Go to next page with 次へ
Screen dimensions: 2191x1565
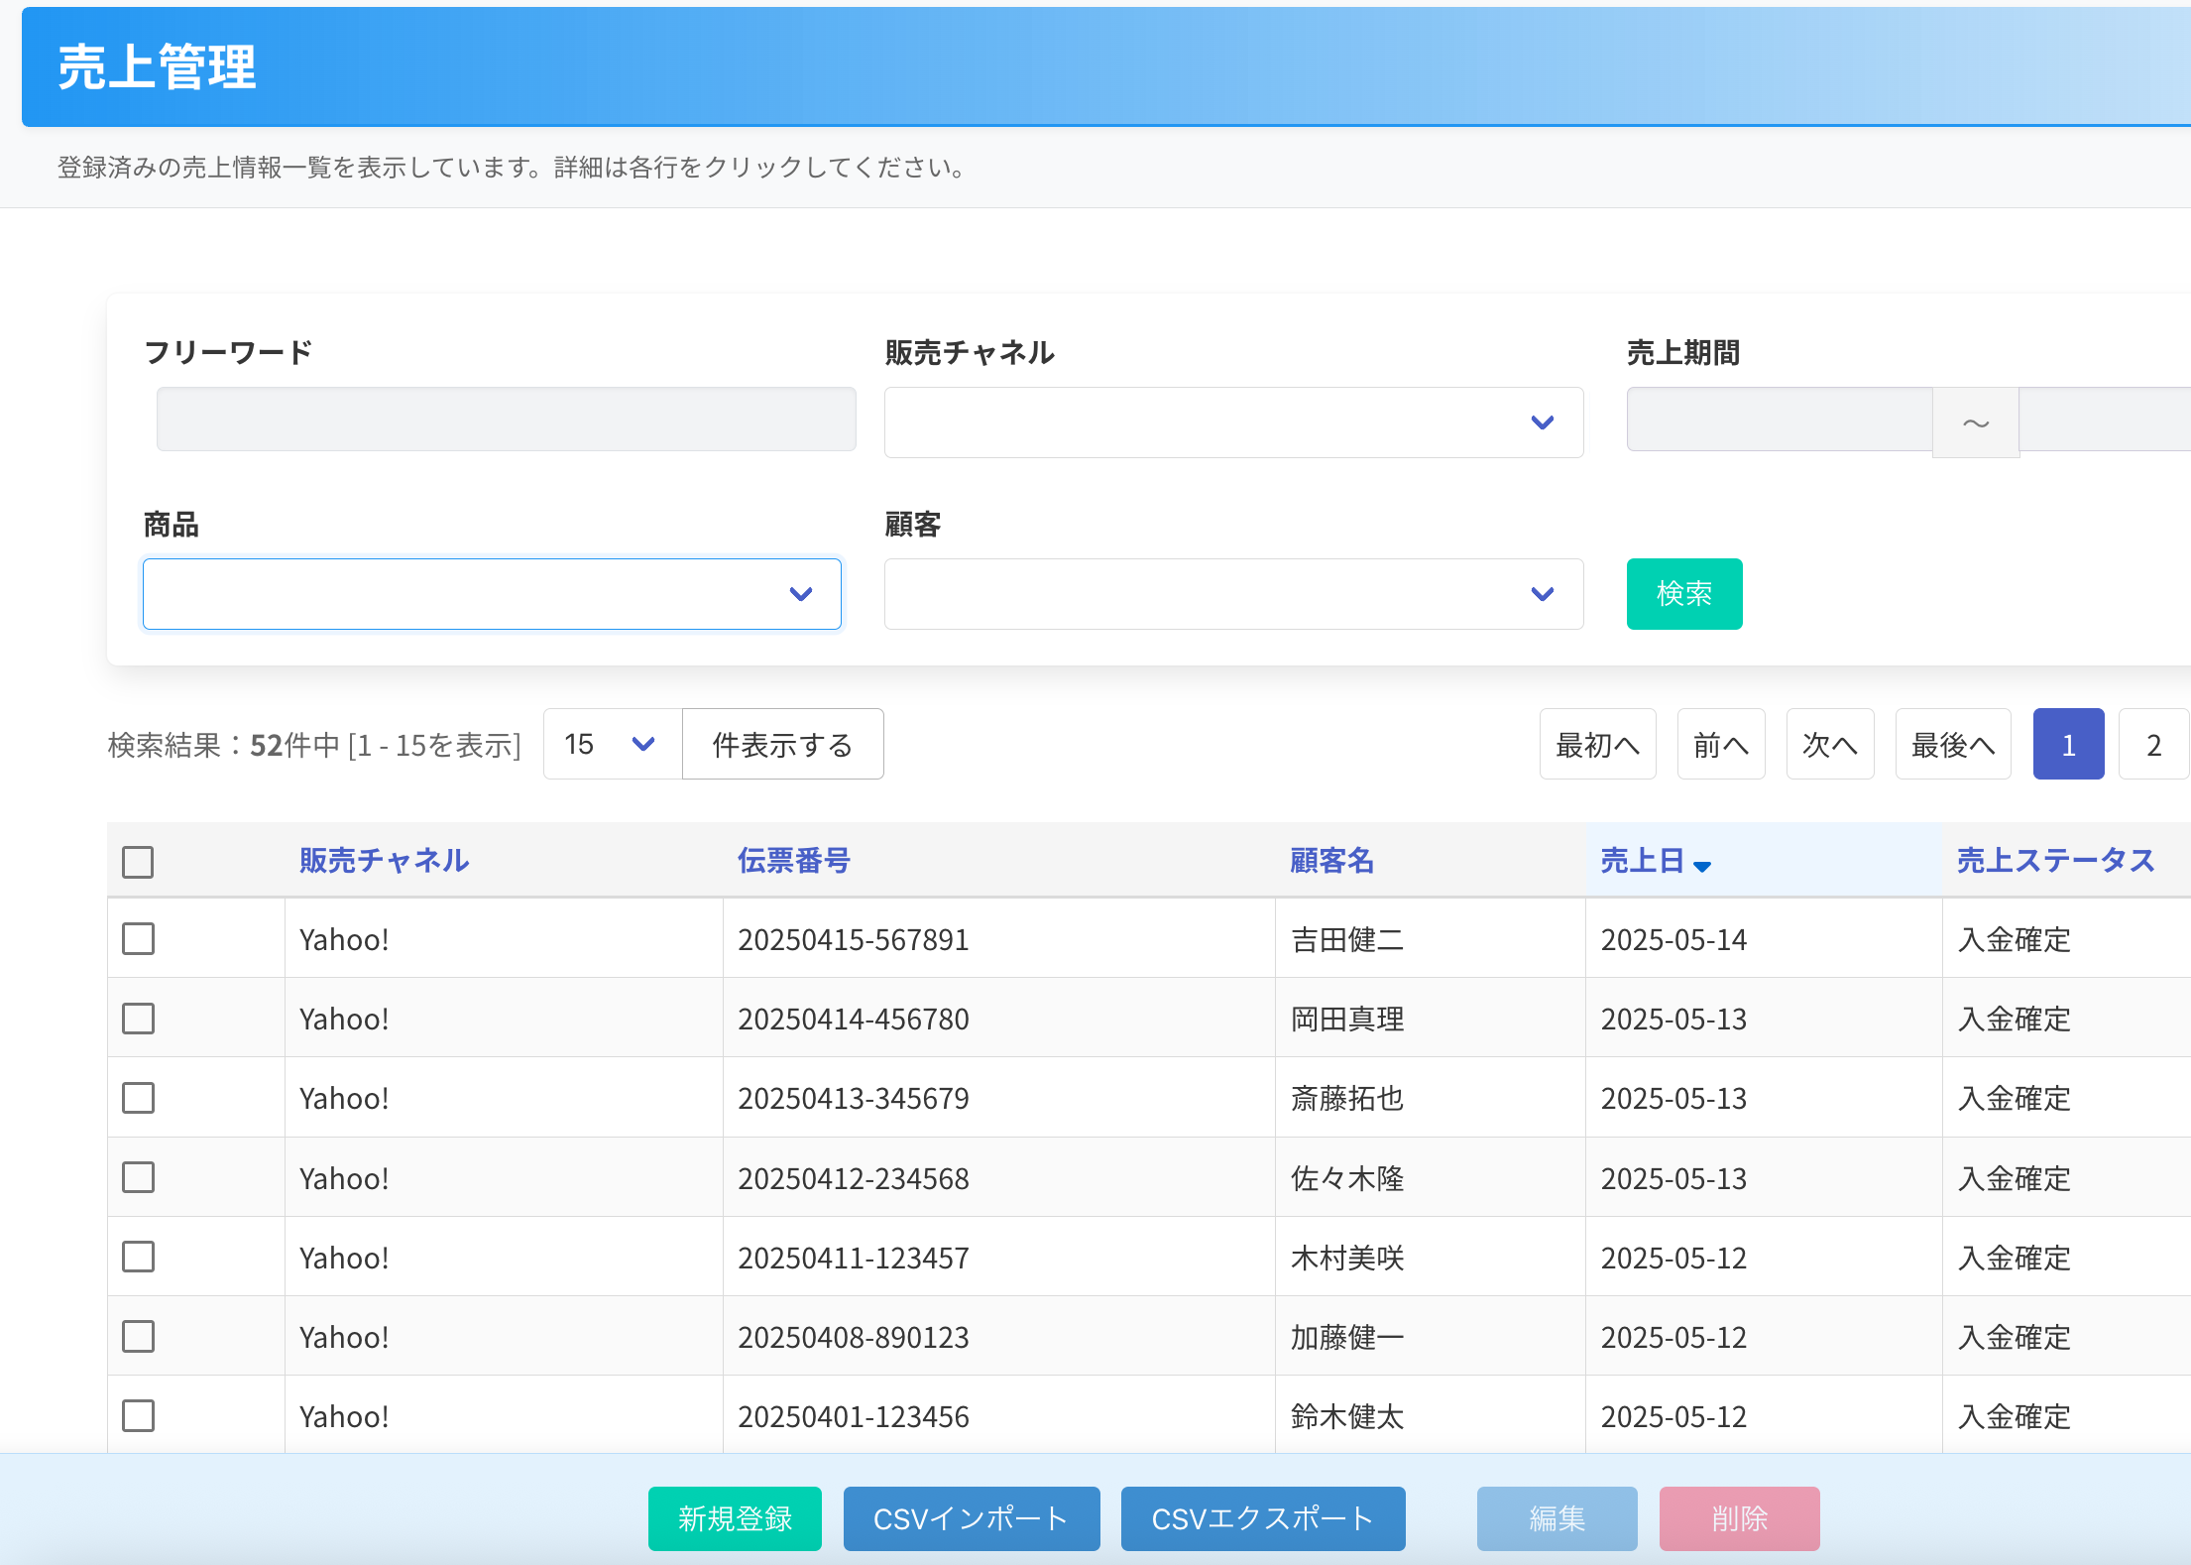point(1829,744)
